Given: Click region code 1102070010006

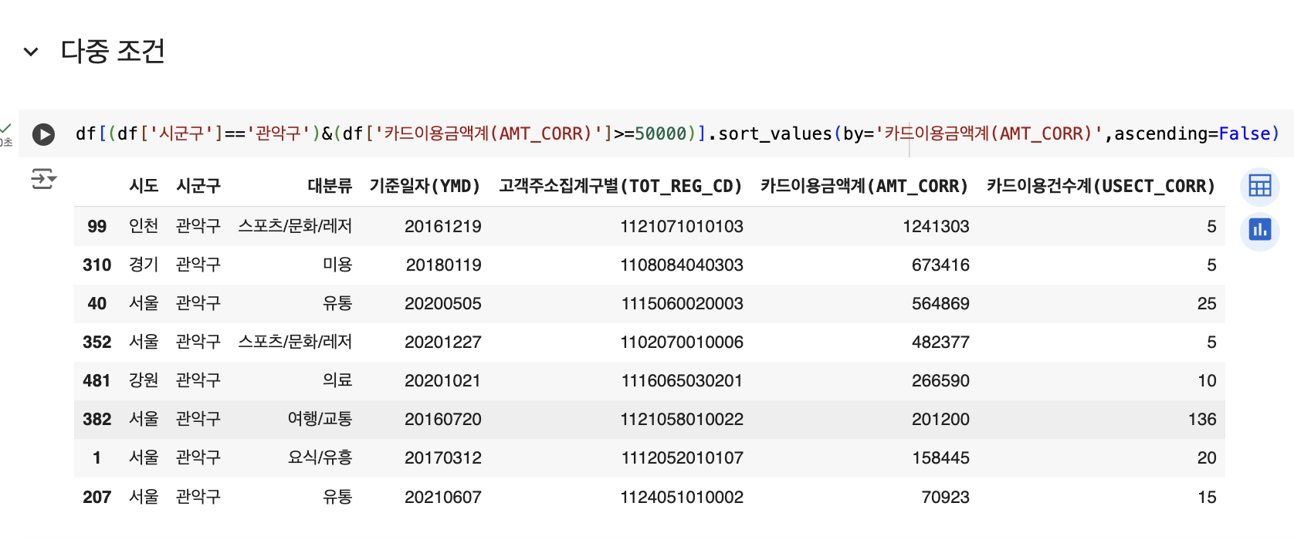Looking at the screenshot, I should tap(682, 342).
